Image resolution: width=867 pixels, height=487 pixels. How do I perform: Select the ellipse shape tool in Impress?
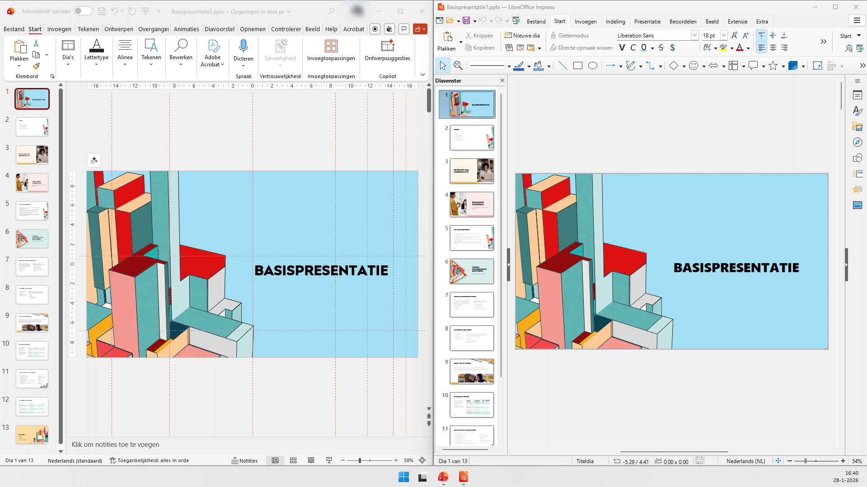coord(593,66)
